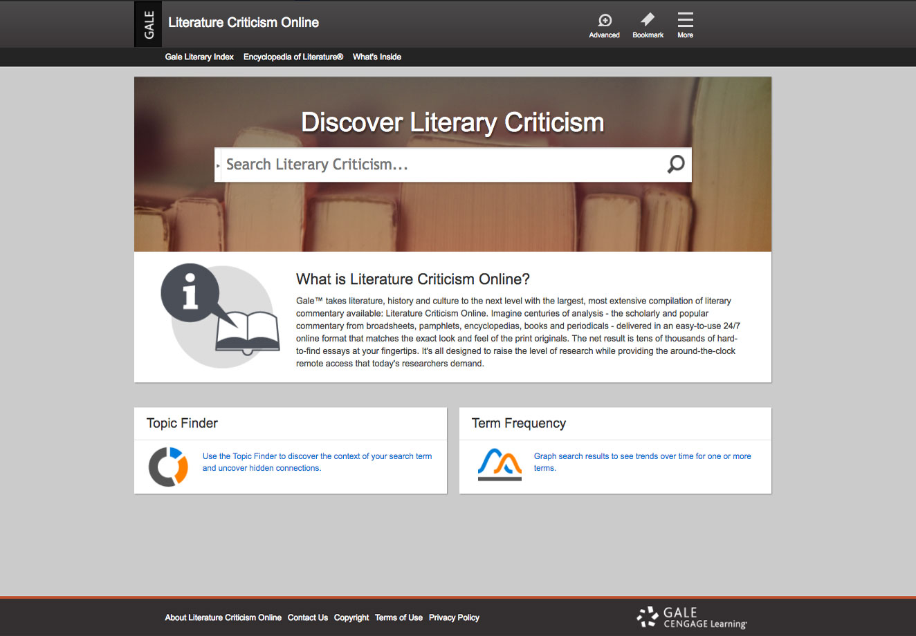Click the Topic Finder heading
Screen dimensions: 916x636
point(182,423)
